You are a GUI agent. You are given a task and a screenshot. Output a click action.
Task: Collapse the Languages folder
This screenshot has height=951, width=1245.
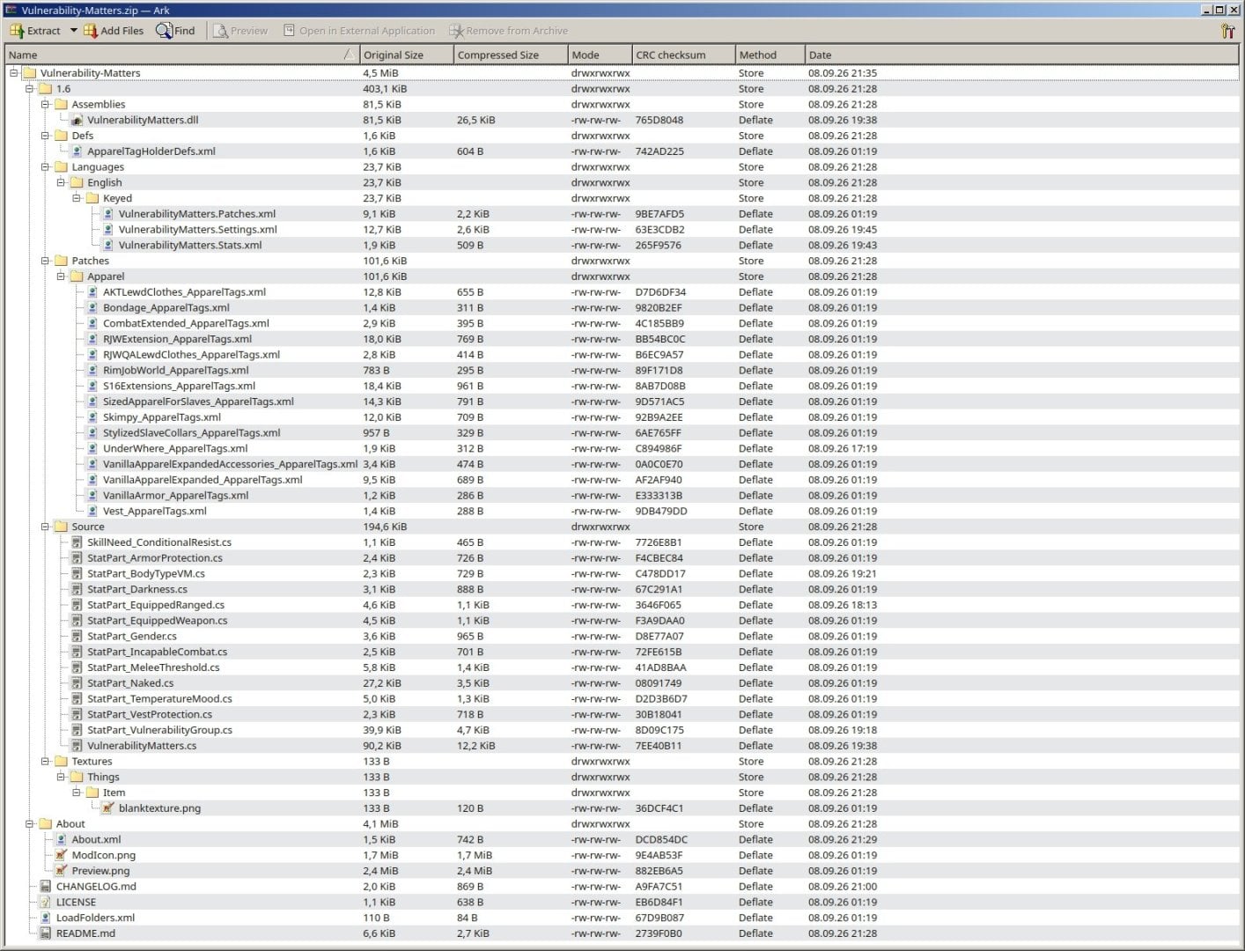point(46,167)
